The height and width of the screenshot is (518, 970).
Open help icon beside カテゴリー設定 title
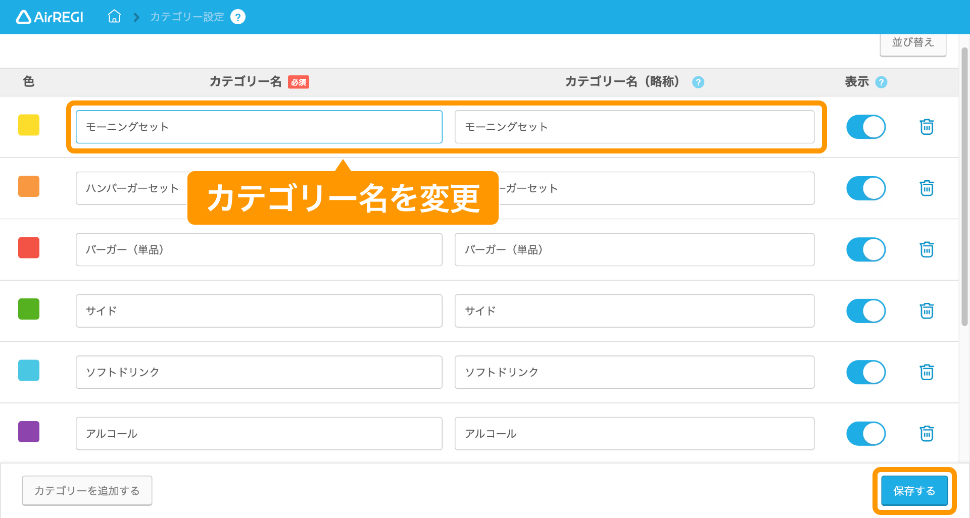[238, 17]
